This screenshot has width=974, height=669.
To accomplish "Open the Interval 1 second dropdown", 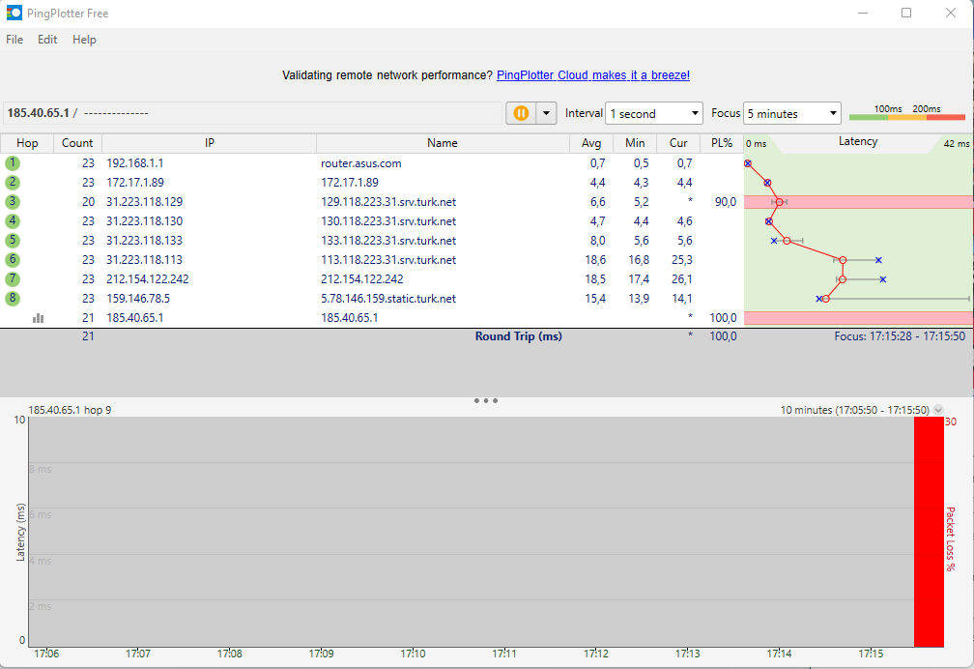I will coord(653,113).
